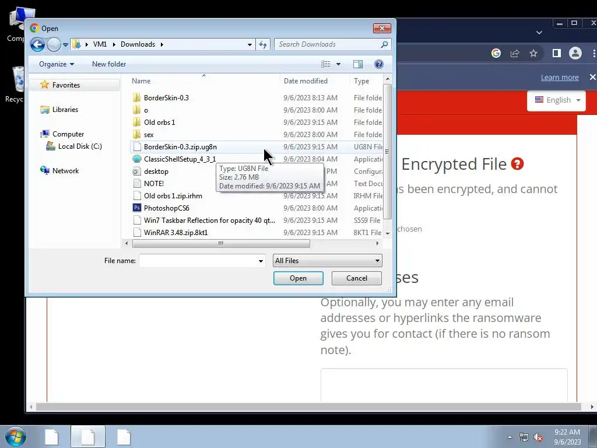Open Chrome profile avatar icon

coord(575,53)
